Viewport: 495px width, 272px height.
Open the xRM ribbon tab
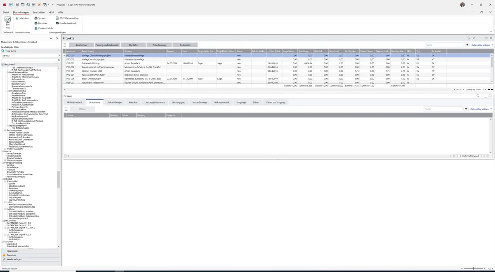[x=51, y=12]
